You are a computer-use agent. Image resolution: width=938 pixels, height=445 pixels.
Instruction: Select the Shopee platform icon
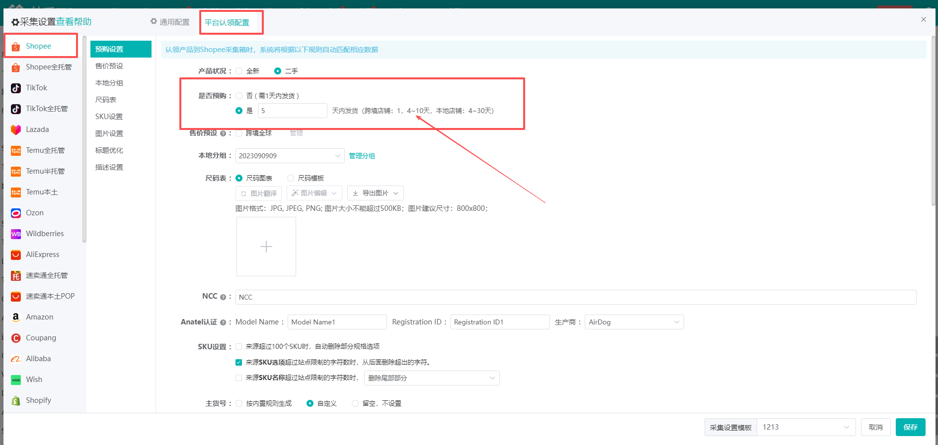tap(16, 47)
